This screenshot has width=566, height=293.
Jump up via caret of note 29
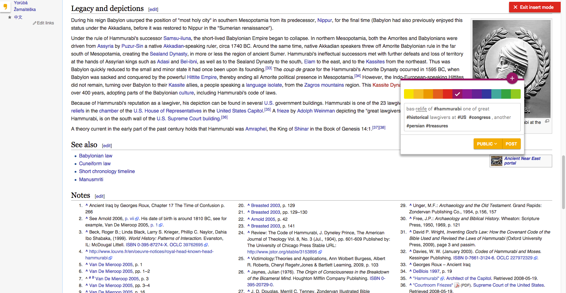click(411, 205)
